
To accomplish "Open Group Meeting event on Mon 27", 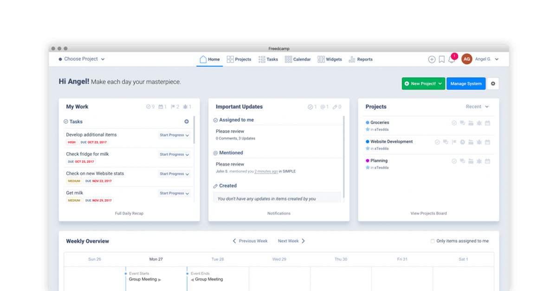I will pyautogui.click(x=145, y=279).
